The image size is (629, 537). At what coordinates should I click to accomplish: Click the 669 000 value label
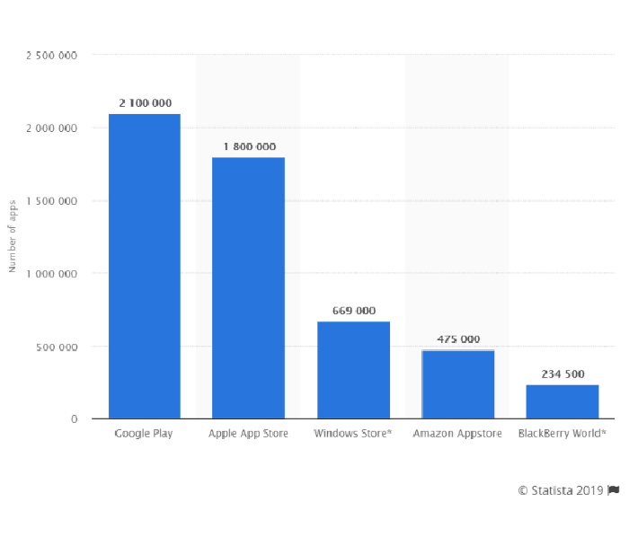(x=354, y=311)
